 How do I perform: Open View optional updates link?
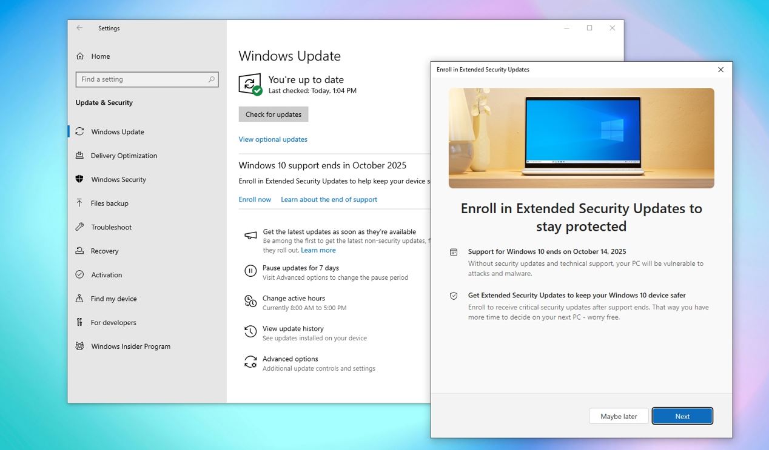click(x=273, y=139)
